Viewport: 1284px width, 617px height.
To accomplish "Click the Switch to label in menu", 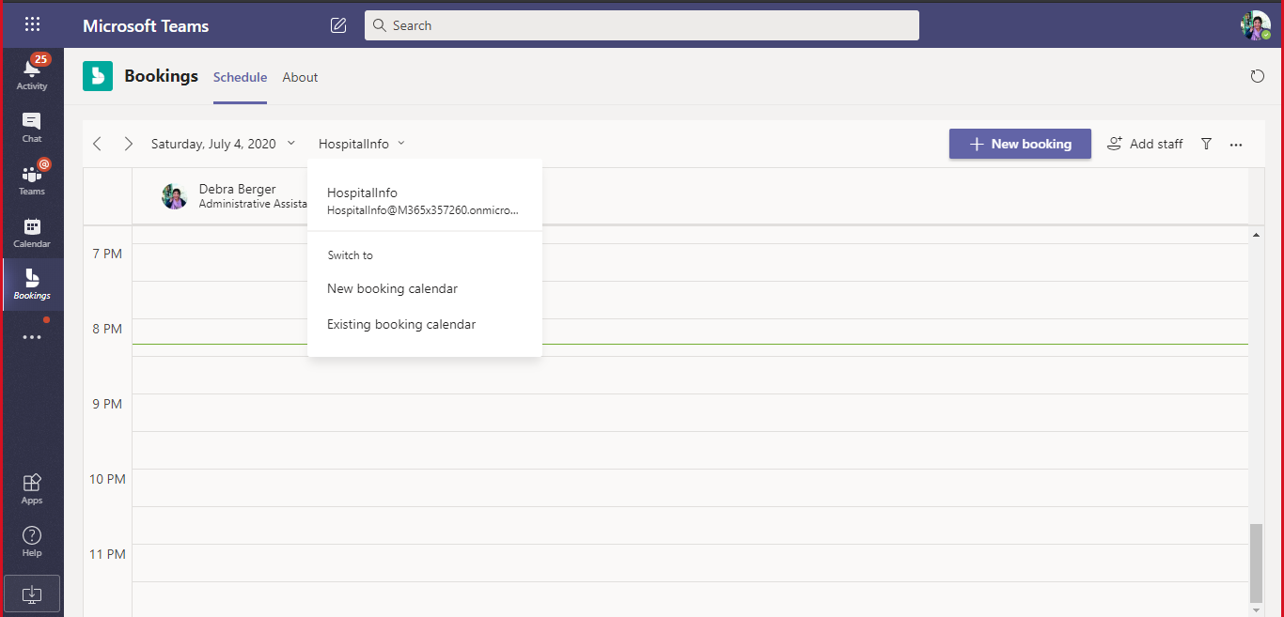I will tap(350, 255).
